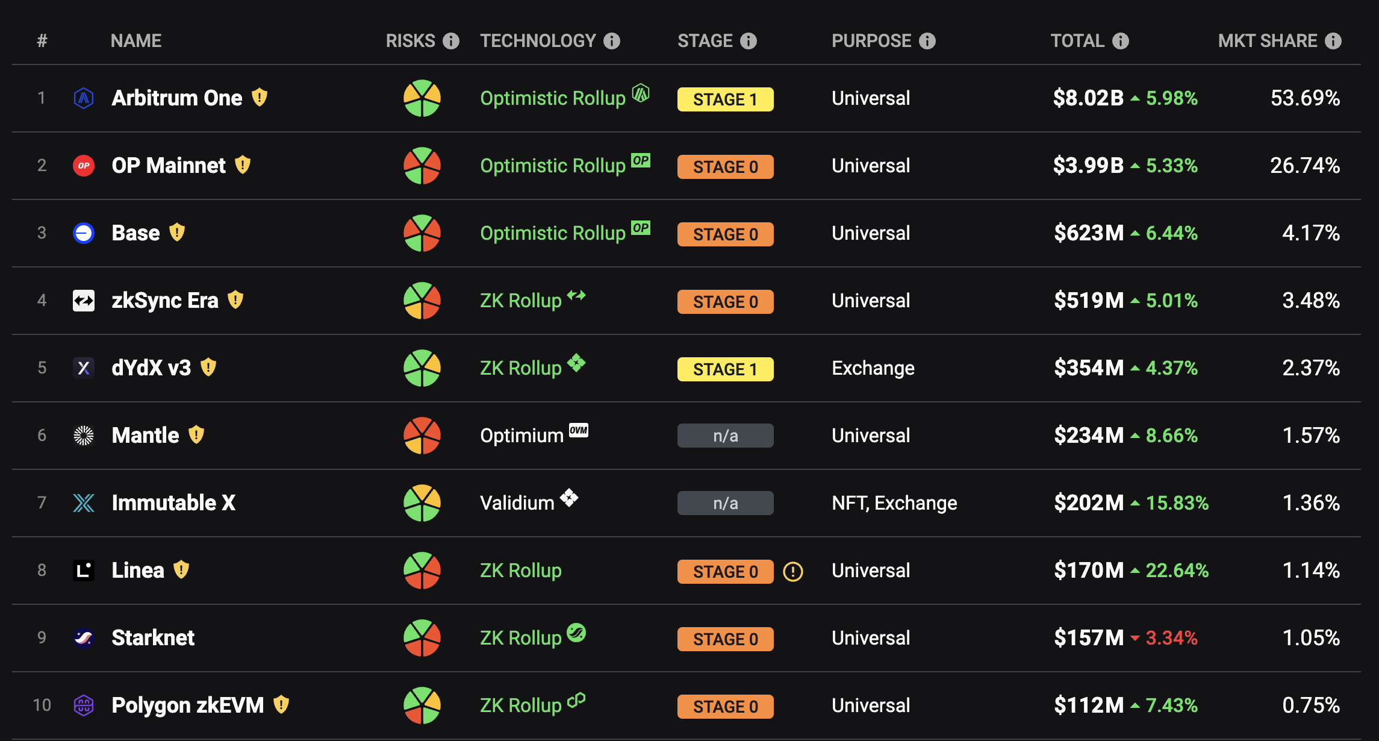
Task: Open the RISKS column info tooltip
Action: click(x=450, y=40)
